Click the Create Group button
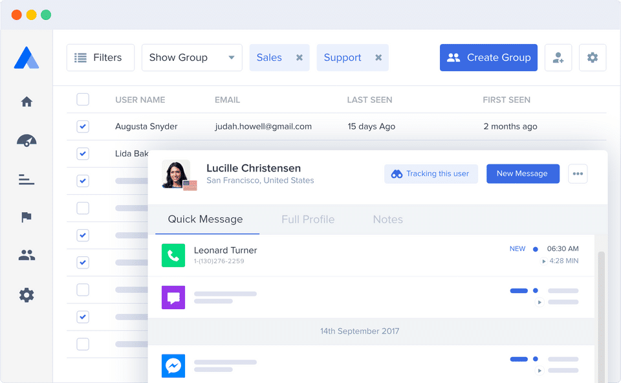This screenshot has width=621, height=383. point(488,58)
